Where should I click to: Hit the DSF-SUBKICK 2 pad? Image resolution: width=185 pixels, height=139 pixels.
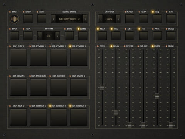pos(59,117)
